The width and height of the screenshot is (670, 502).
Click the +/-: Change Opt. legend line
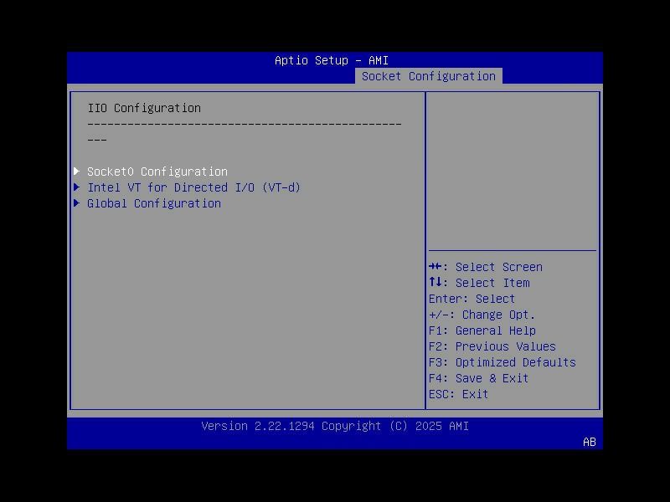click(x=483, y=315)
